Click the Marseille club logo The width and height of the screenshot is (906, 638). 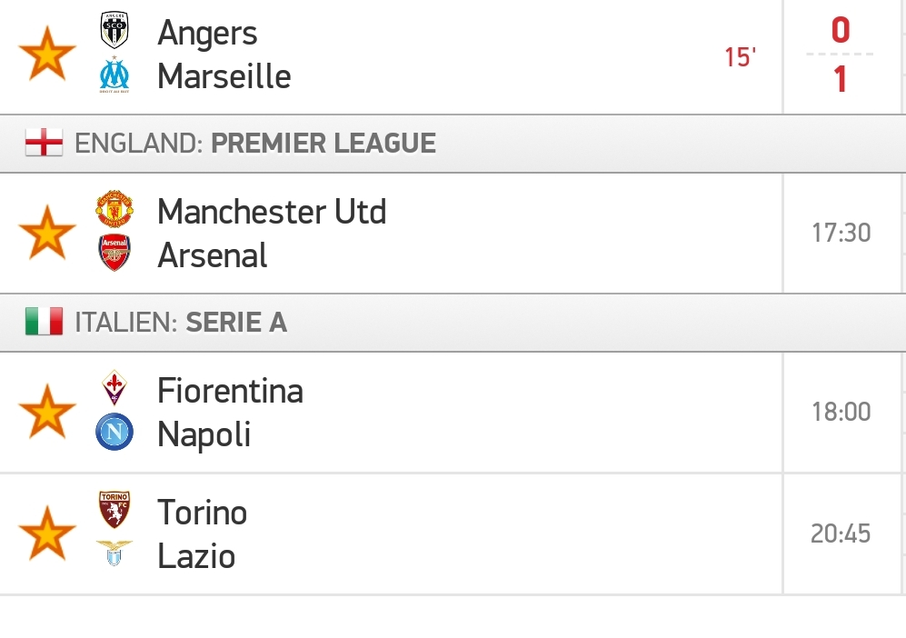coord(114,75)
